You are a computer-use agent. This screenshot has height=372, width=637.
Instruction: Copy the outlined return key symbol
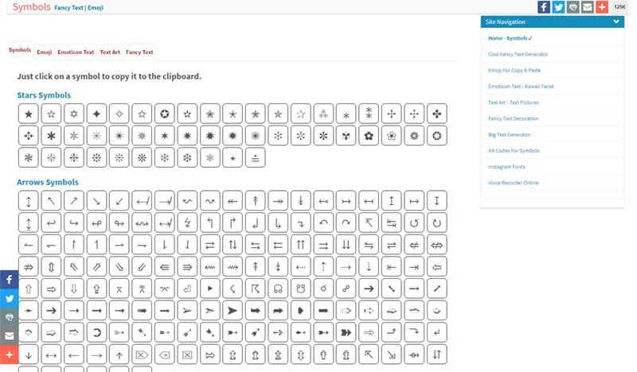[187, 289]
